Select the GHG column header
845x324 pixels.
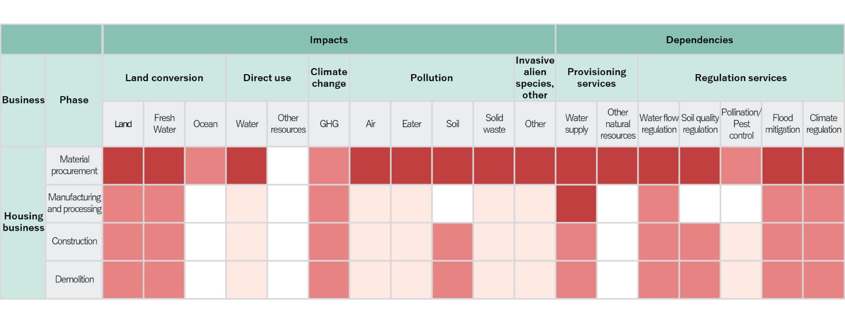[329, 124]
